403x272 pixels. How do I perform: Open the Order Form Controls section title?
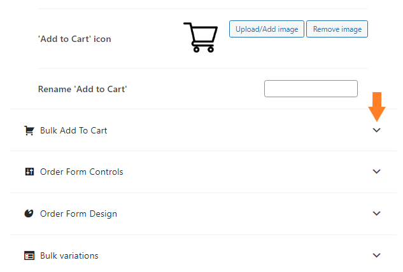coord(81,172)
